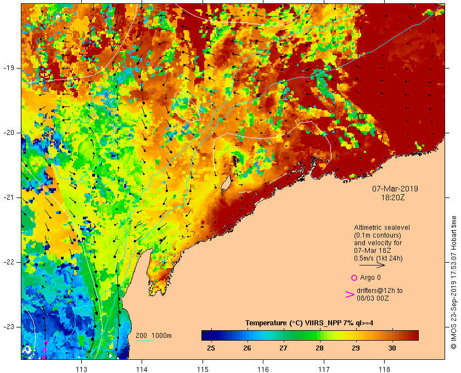Click the dark blue 25 degree colorbar end

pyautogui.click(x=205, y=335)
